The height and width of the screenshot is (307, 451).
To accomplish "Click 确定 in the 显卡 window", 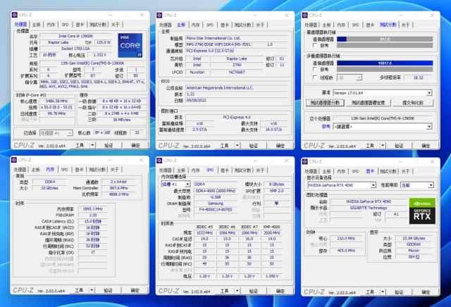I will pos(426,292).
